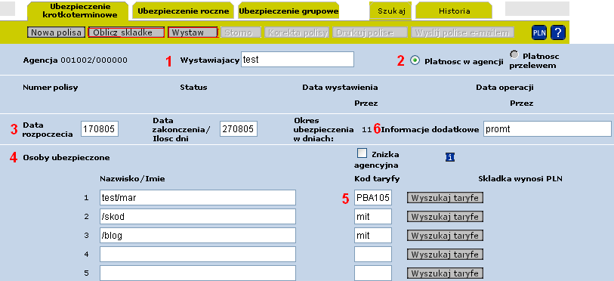This screenshot has width=614, height=281.
Task: Click Okres ubezpieczenia w dniach label
Action: pos(323,129)
